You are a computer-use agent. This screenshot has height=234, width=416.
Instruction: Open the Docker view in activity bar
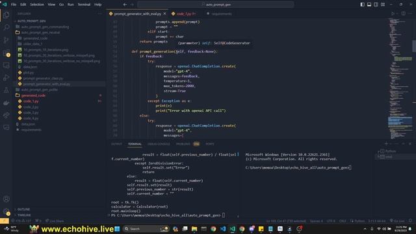(x=6, y=103)
